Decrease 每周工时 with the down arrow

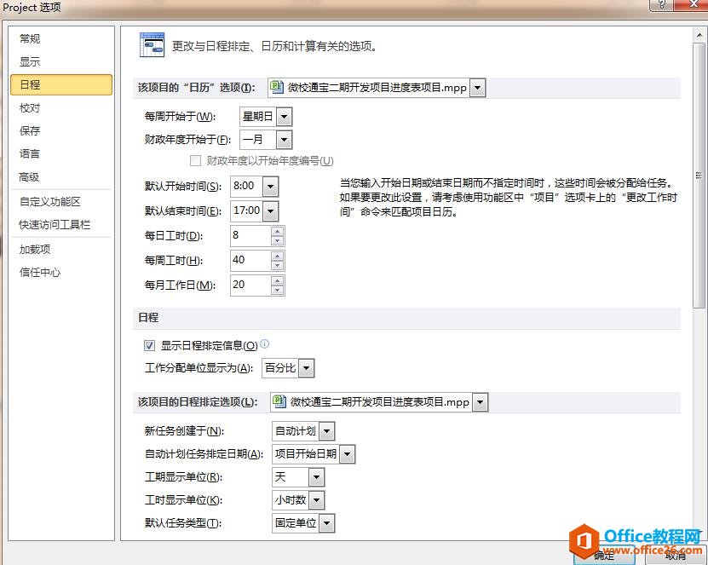pos(277,266)
